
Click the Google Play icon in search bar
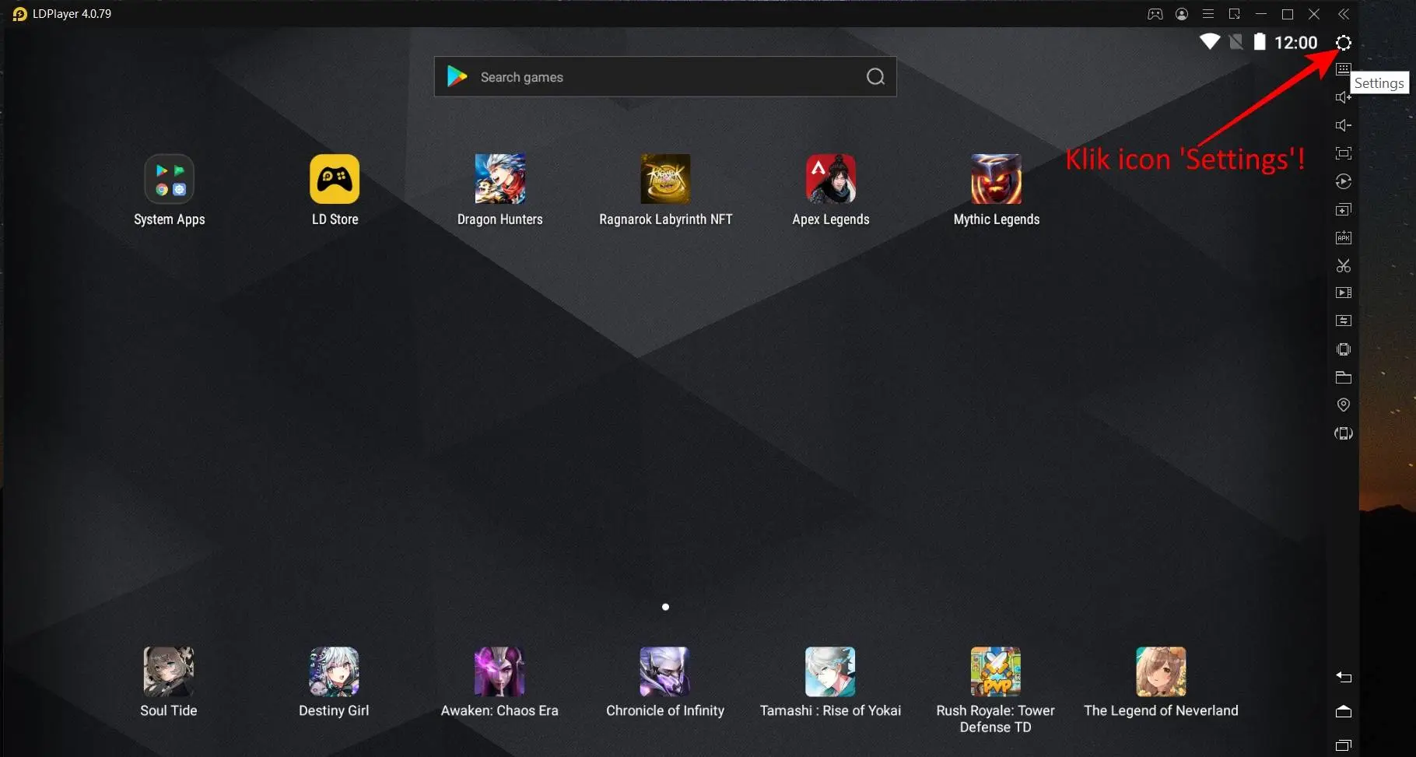(x=457, y=76)
